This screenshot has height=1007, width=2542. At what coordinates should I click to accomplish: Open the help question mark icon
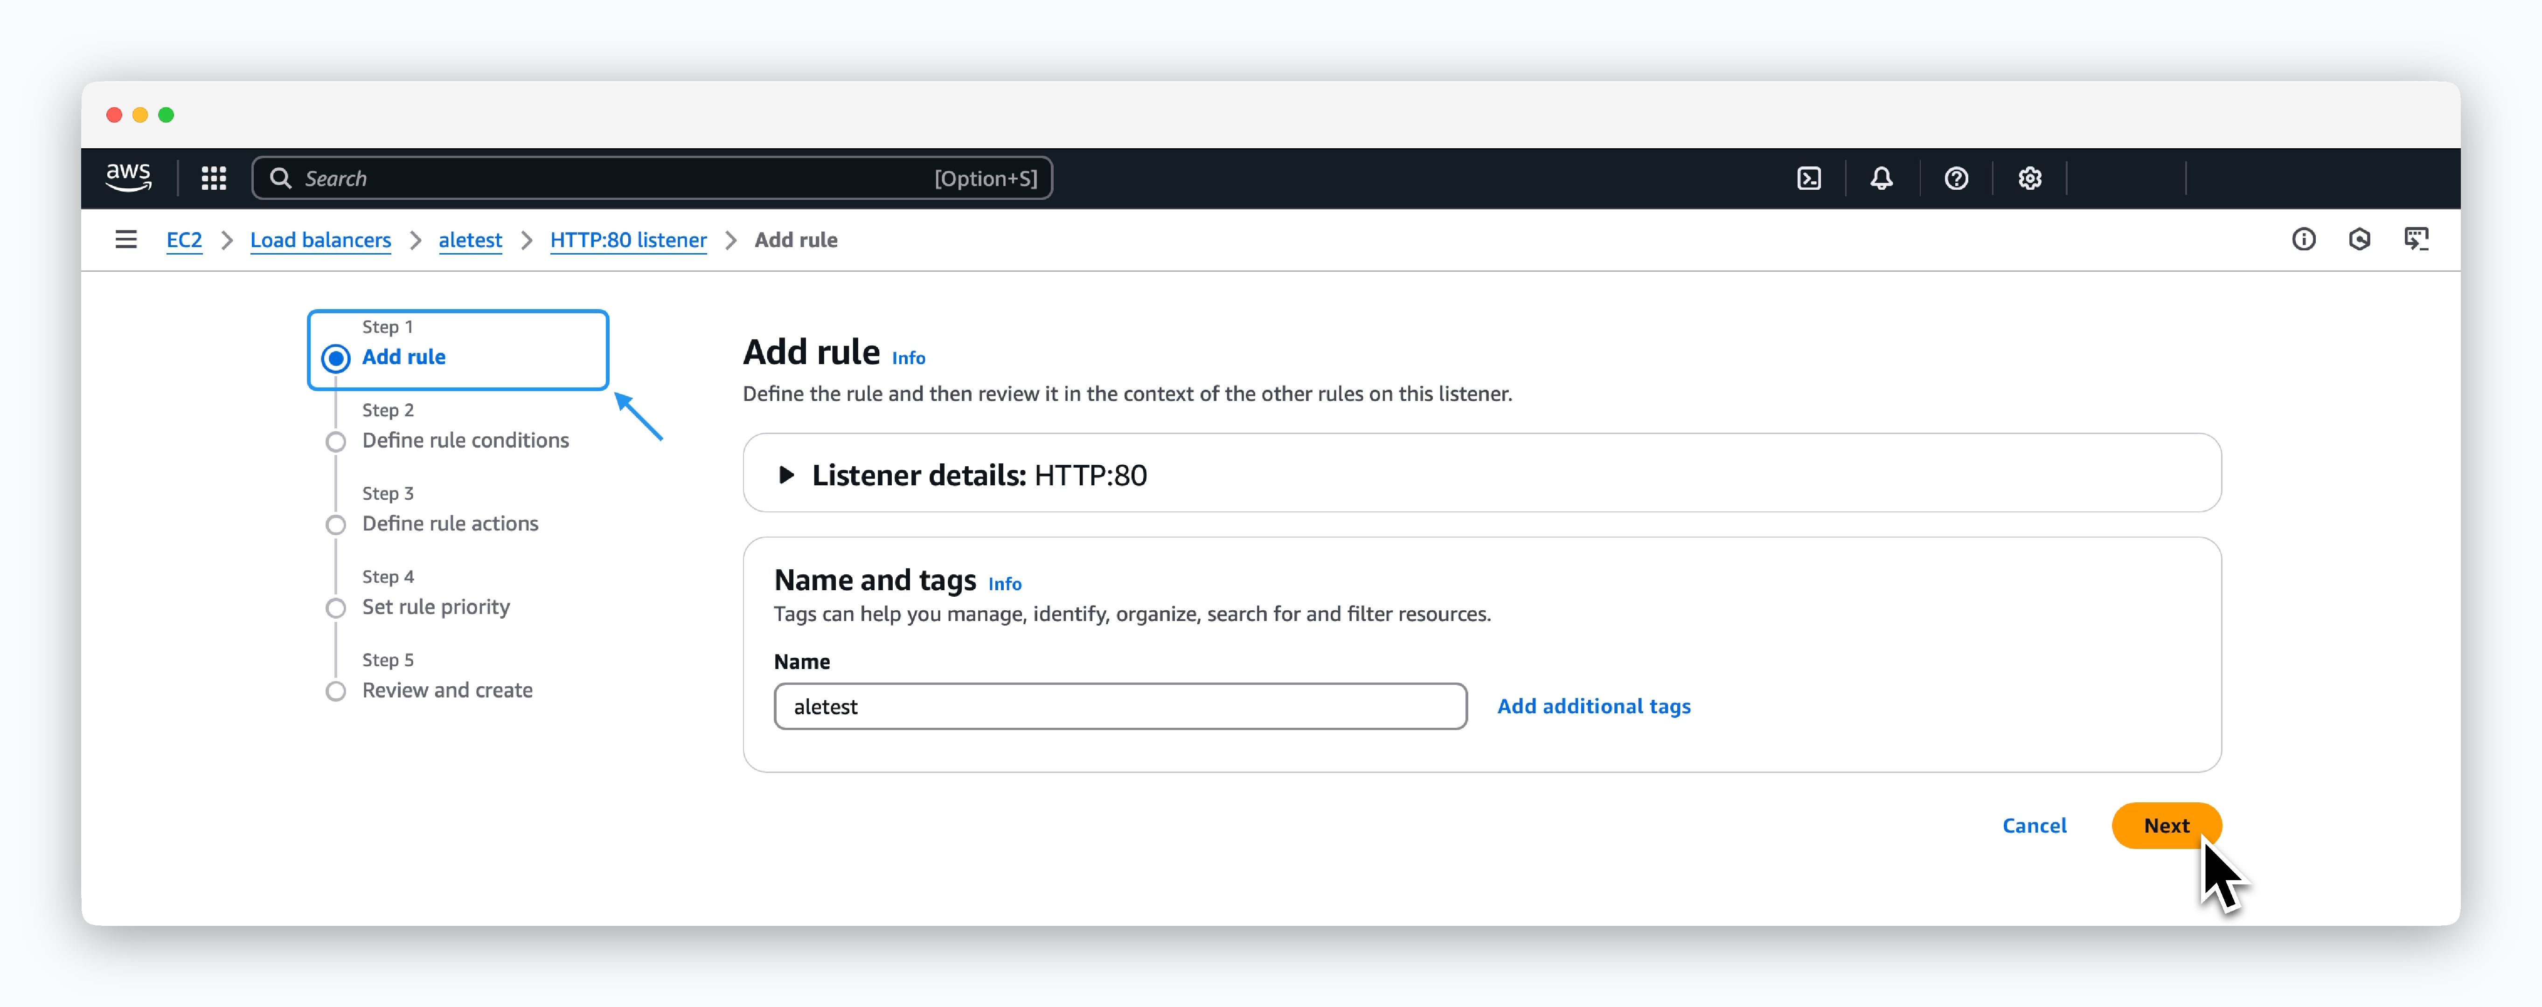coord(1956,179)
